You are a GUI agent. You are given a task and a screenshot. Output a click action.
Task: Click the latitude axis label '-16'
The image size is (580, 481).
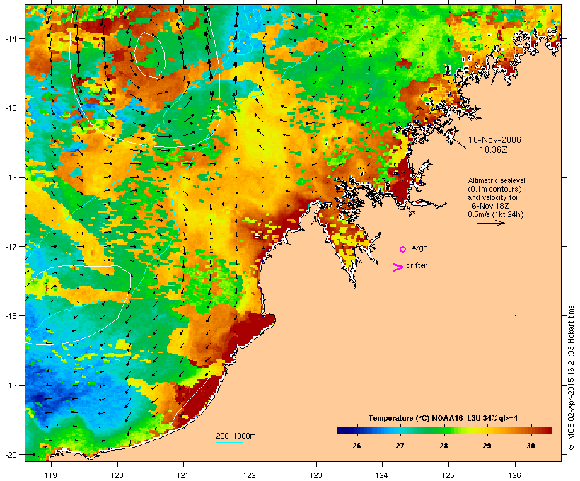coord(10,178)
